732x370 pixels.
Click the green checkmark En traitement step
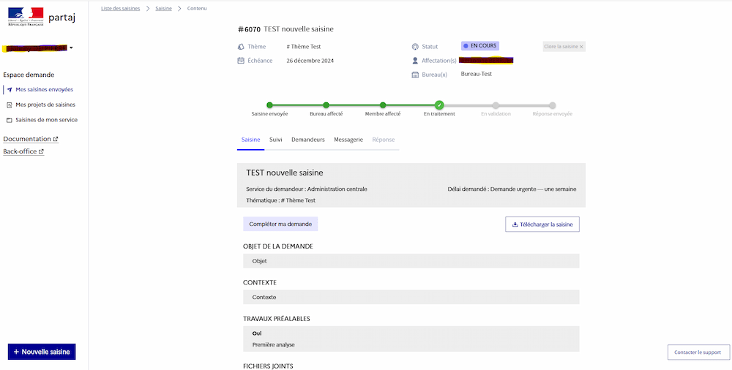point(439,105)
